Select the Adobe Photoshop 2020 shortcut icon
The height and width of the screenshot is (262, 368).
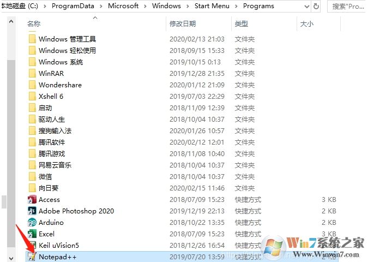32,211
